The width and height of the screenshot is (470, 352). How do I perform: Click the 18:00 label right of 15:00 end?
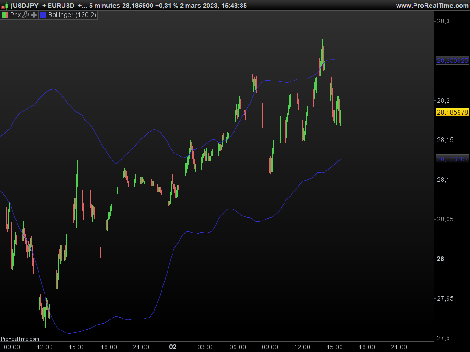[x=367, y=347]
